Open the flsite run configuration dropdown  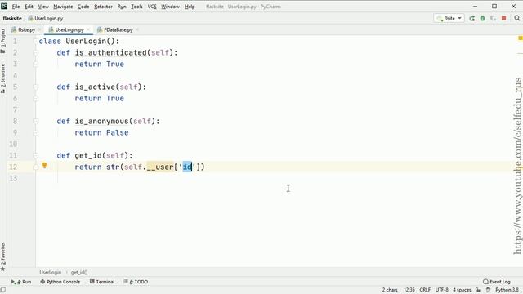pos(449,18)
